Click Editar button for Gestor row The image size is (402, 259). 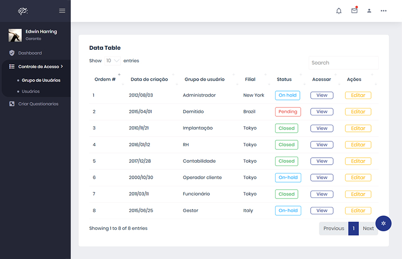tap(358, 211)
